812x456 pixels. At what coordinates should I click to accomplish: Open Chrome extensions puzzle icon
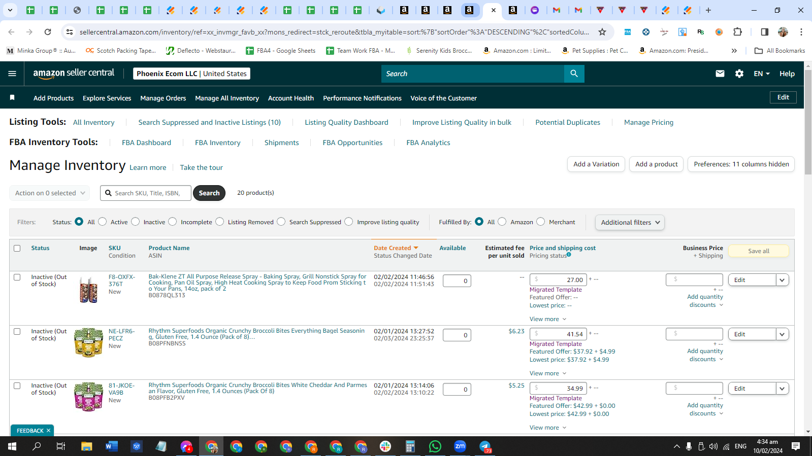tap(738, 32)
